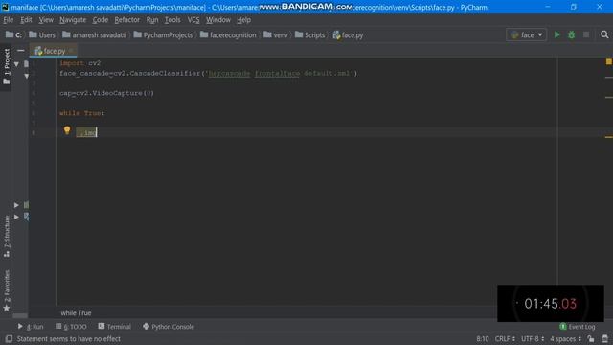Run the face configuration with the green arrow
Viewport: 613px width, 345px height.
557,34
